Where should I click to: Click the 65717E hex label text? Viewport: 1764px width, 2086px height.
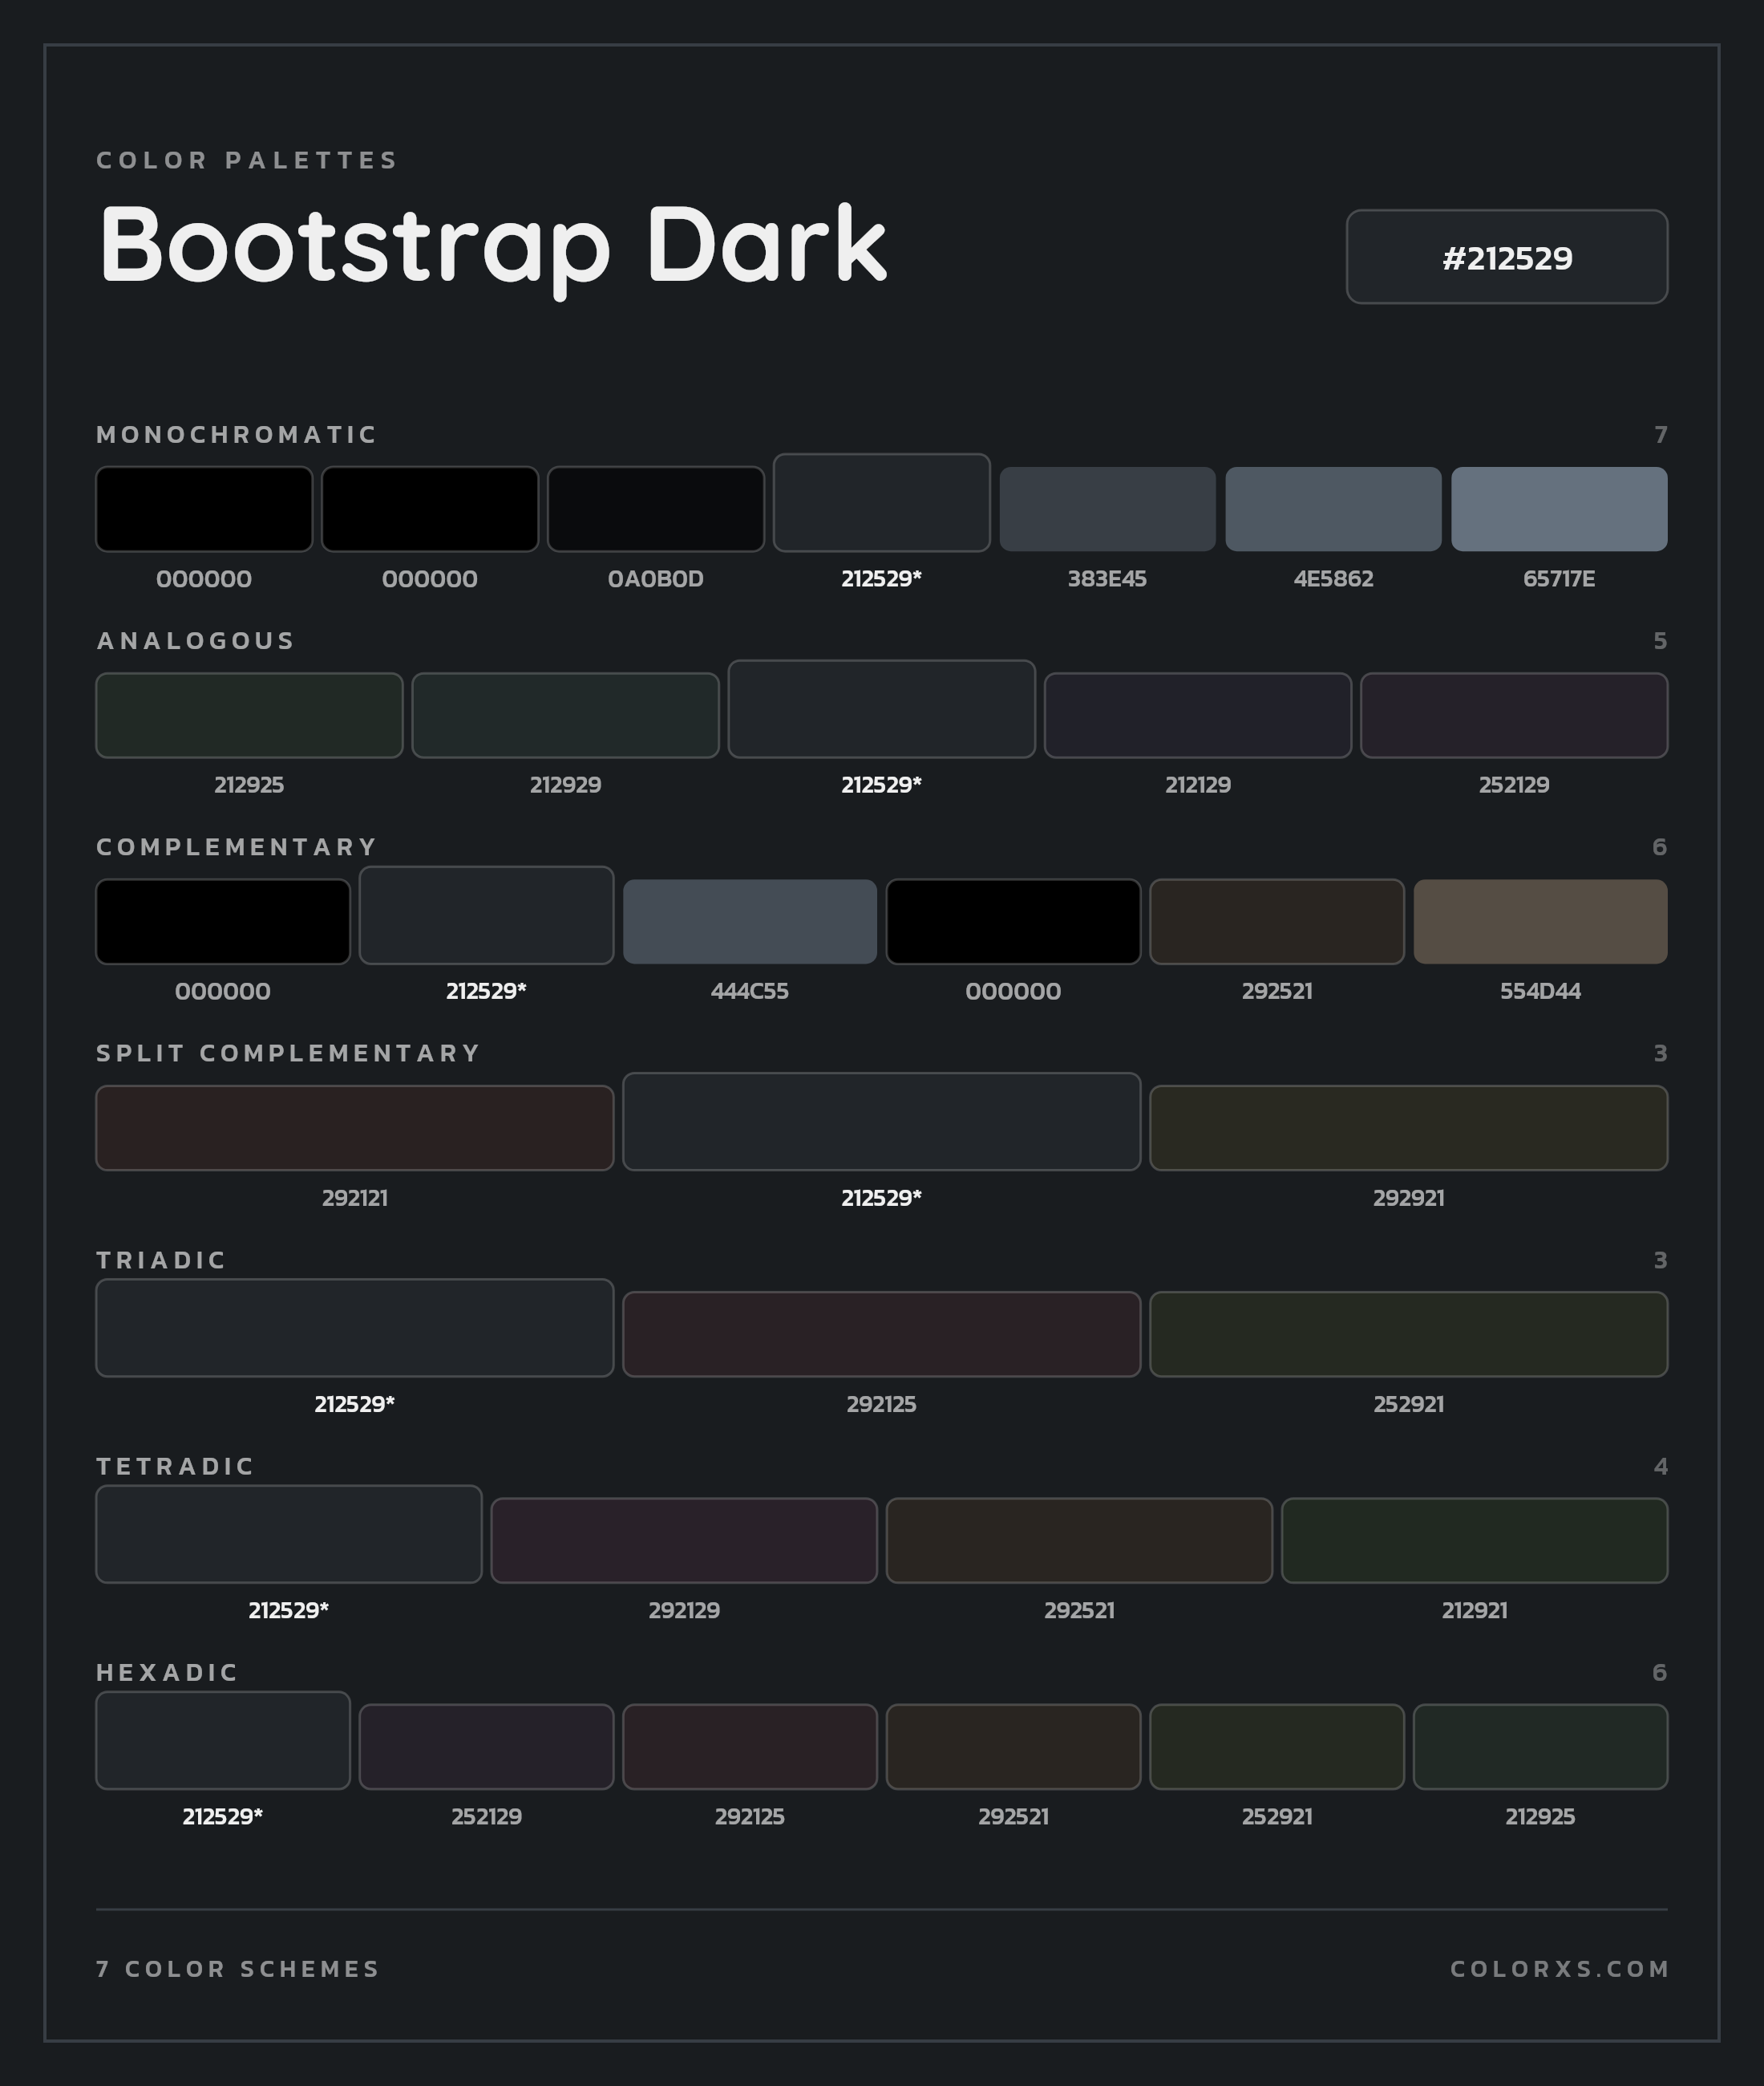click(x=1559, y=579)
